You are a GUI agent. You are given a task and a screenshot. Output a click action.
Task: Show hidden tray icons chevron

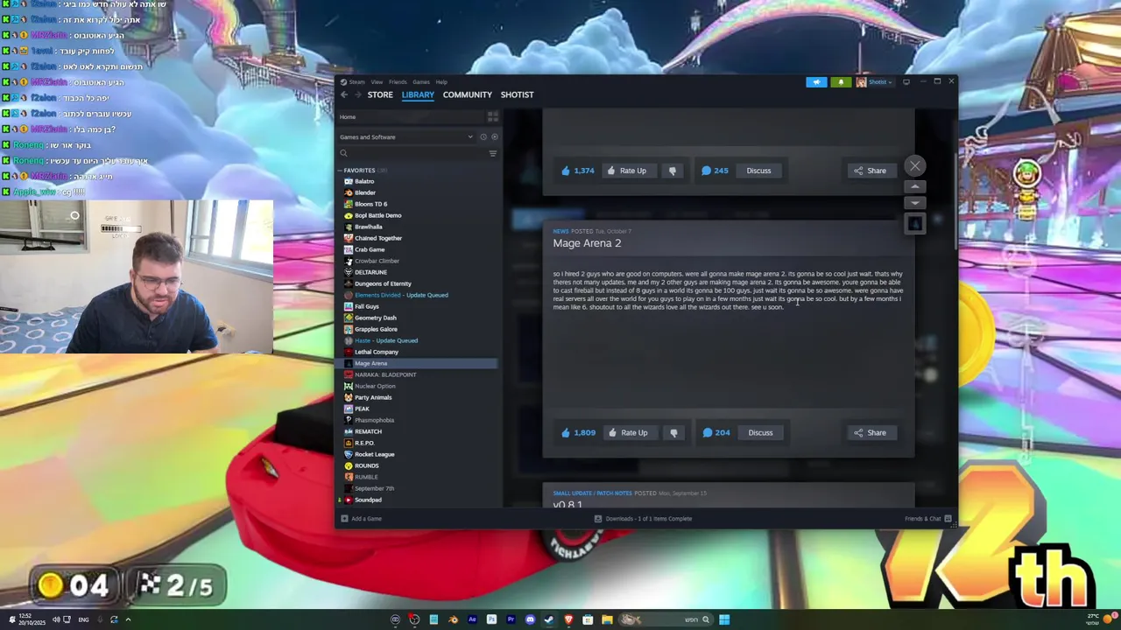pos(128,619)
